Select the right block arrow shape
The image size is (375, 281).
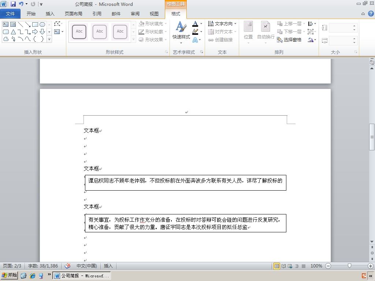[35, 31]
